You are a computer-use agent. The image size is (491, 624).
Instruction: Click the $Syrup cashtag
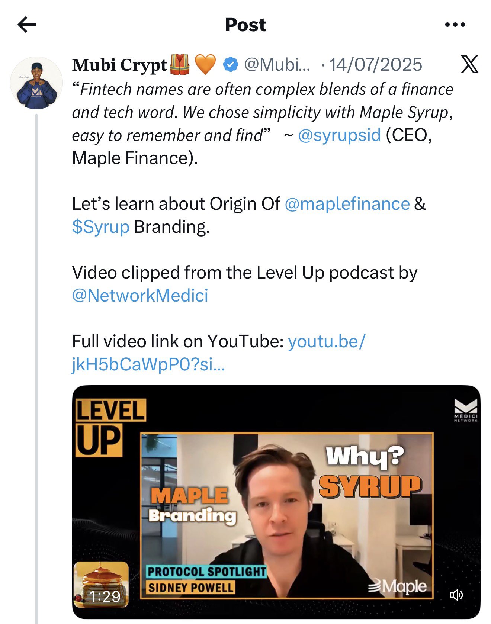tap(101, 227)
